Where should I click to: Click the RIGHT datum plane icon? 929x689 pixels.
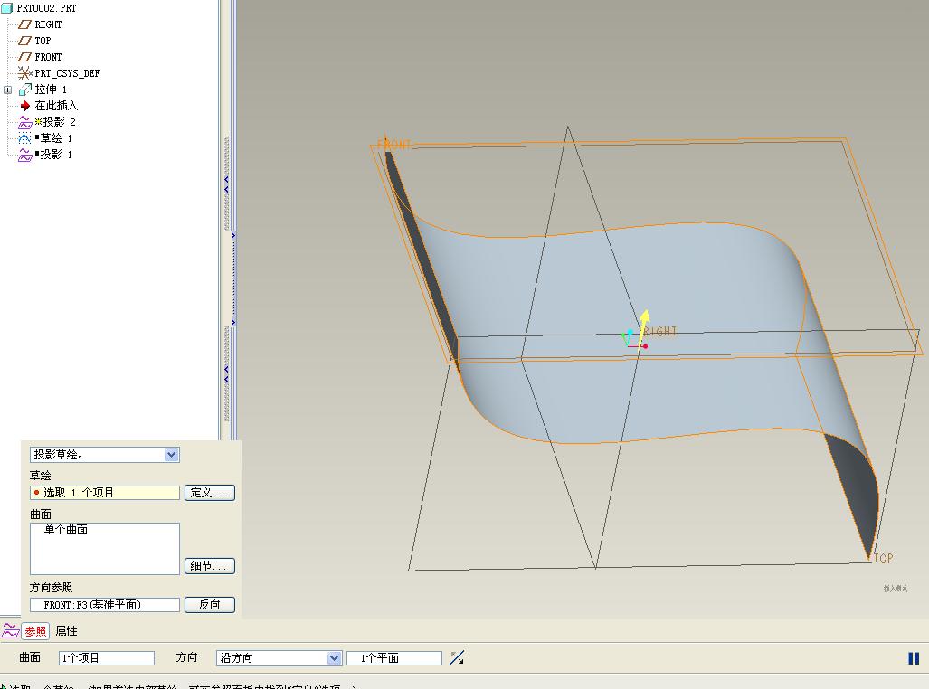(x=25, y=24)
